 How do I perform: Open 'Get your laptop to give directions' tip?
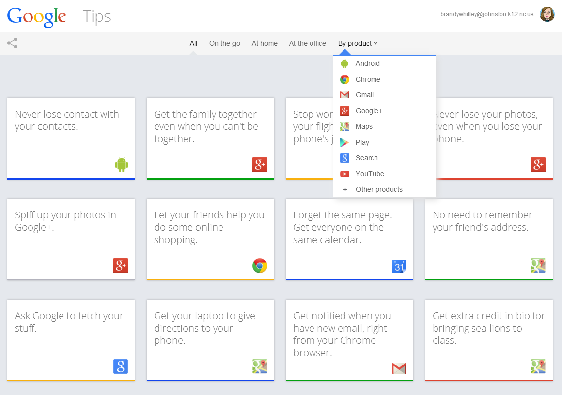[211, 340]
